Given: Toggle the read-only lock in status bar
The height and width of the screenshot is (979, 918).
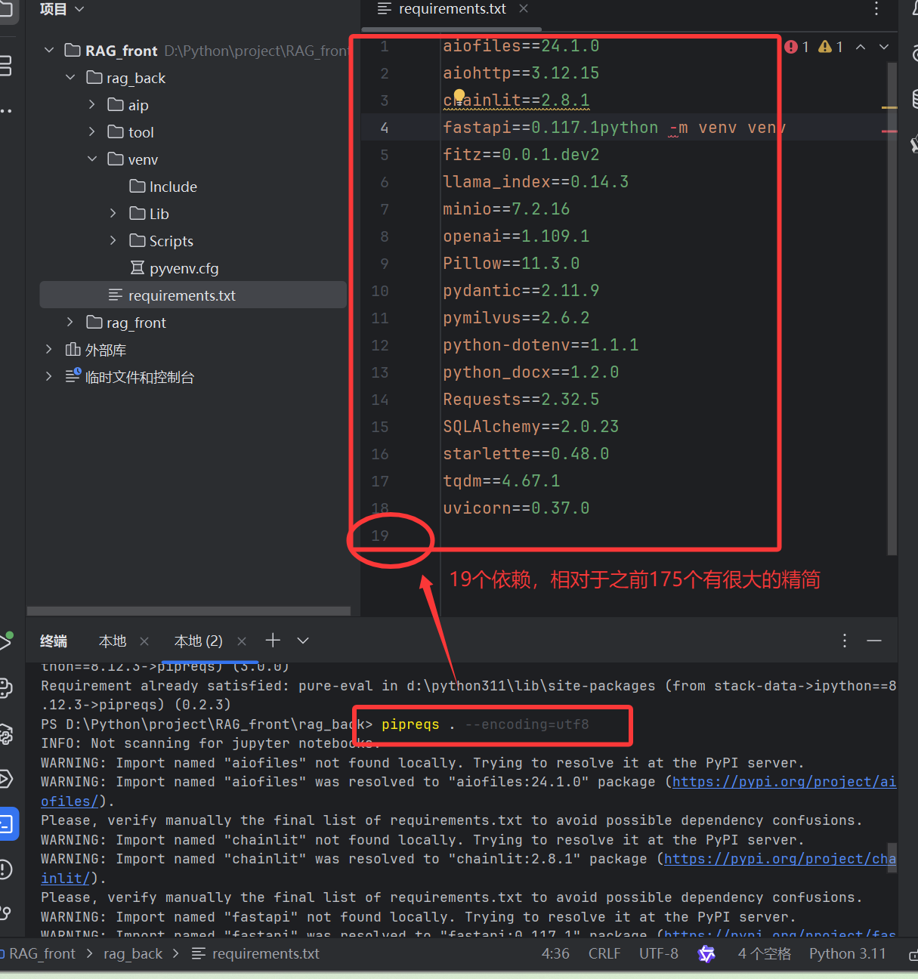Looking at the screenshot, I should (x=912, y=954).
